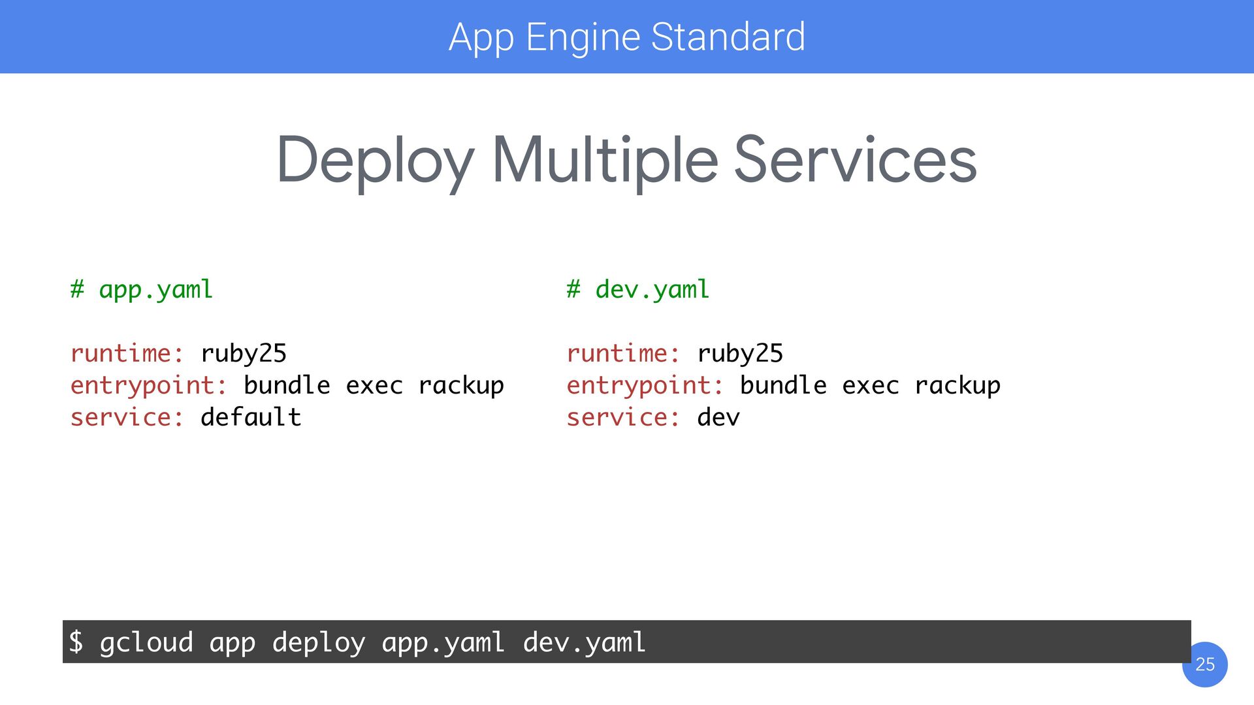The height and width of the screenshot is (705, 1254).
Task: Click the '# app.yaml' comment line
Action: [x=142, y=289]
